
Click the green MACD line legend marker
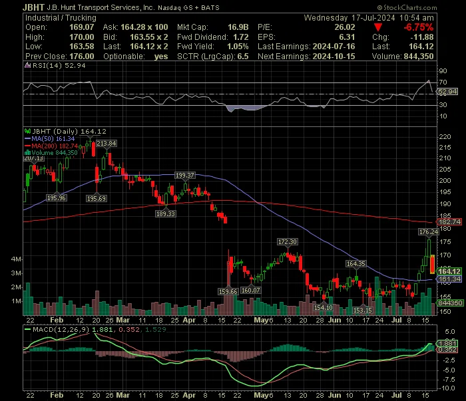click(28, 329)
